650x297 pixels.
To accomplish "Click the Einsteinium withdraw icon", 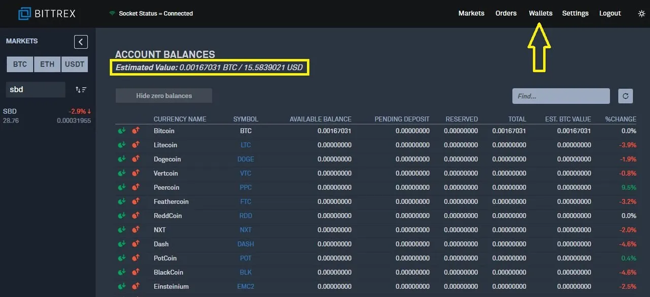I will (136, 287).
